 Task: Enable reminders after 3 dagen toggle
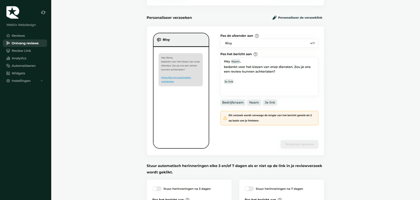pyautogui.click(x=157, y=189)
